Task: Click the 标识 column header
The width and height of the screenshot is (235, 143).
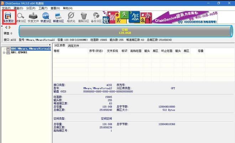Action: click(124, 51)
